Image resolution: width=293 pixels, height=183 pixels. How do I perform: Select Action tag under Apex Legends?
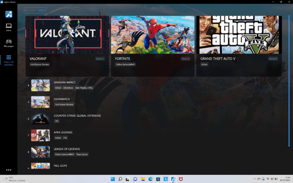point(58,138)
